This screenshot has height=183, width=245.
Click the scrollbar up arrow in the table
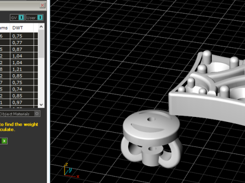pyautogui.click(x=41, y=26)
